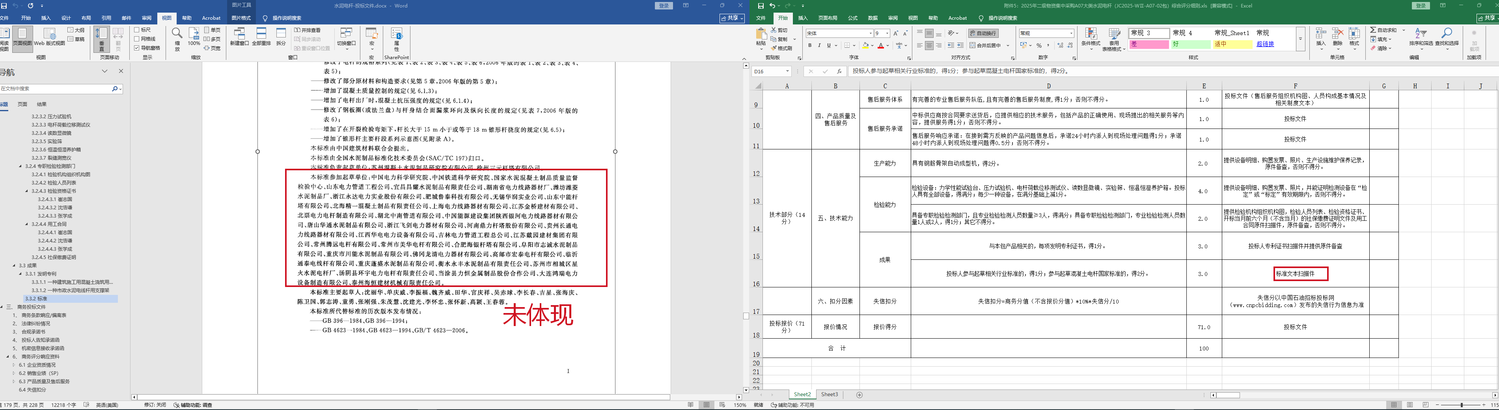Viewport: 1499px width, 410px height.
Task: Open the Name Box dropdown for D16
Action: [x=787, y=71]
